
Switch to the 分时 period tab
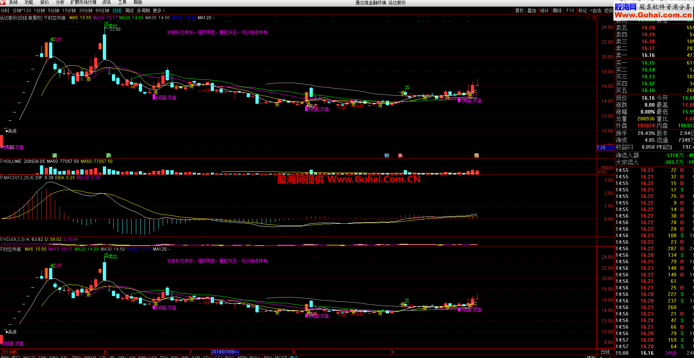pyautogui.click(x=5, y=11)
